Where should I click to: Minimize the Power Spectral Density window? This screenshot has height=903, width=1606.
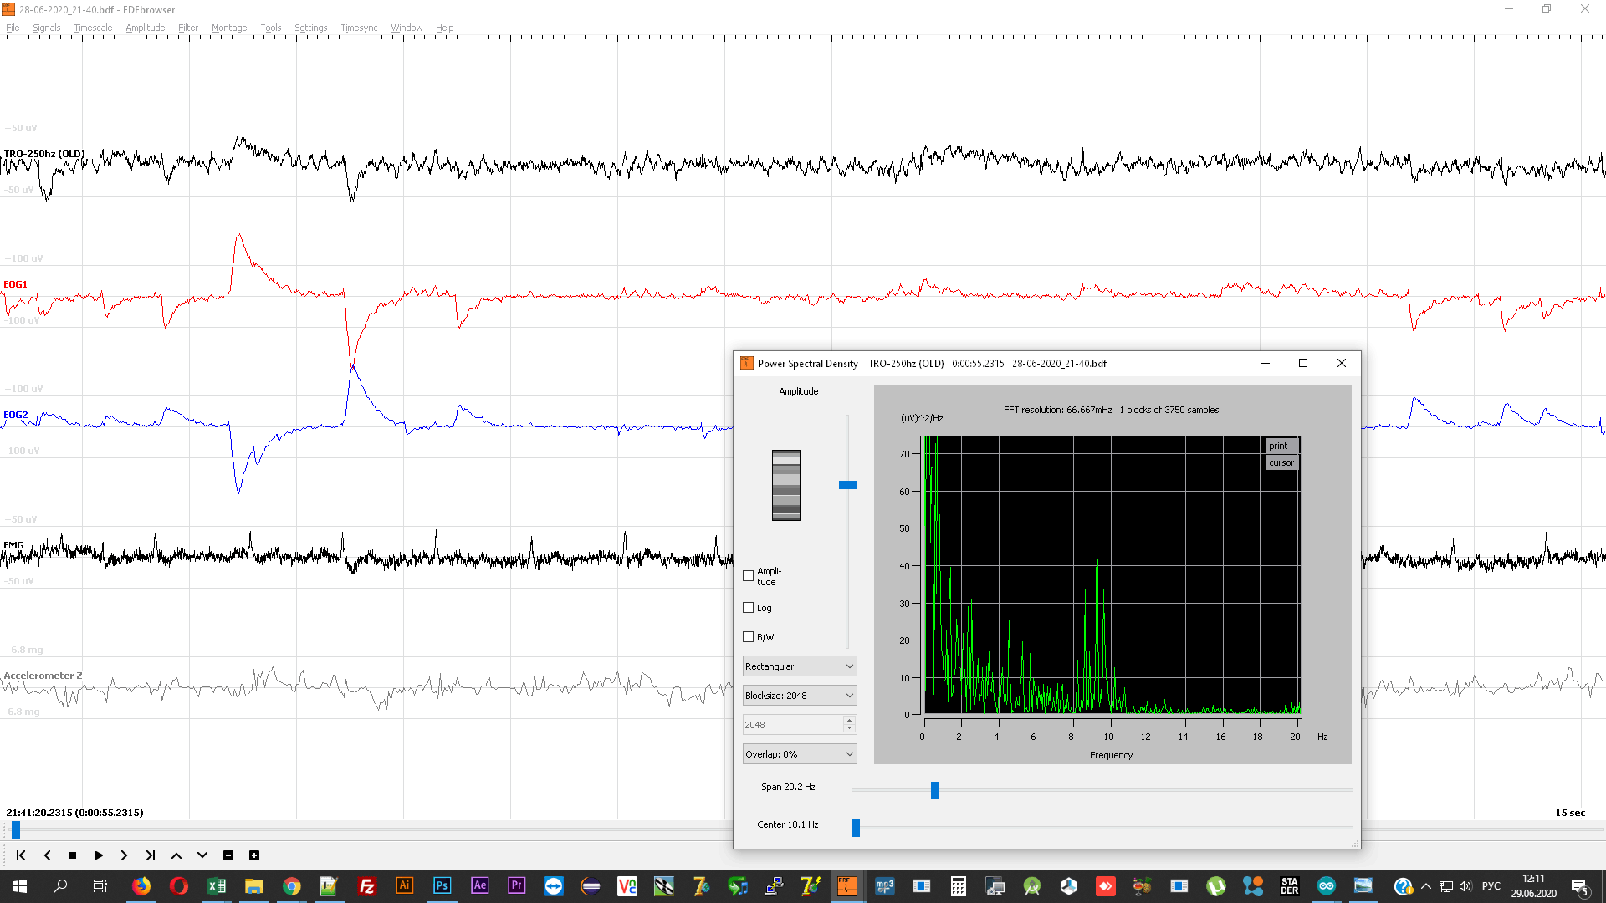tap(1266, 363)
